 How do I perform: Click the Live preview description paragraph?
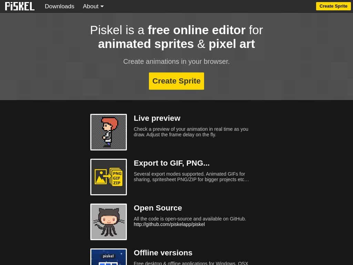point(191,132)
